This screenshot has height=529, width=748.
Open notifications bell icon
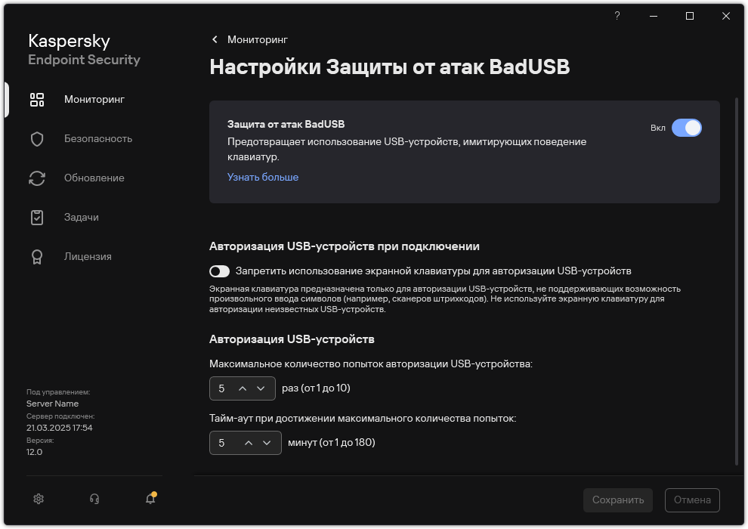(x=150, y=499)
